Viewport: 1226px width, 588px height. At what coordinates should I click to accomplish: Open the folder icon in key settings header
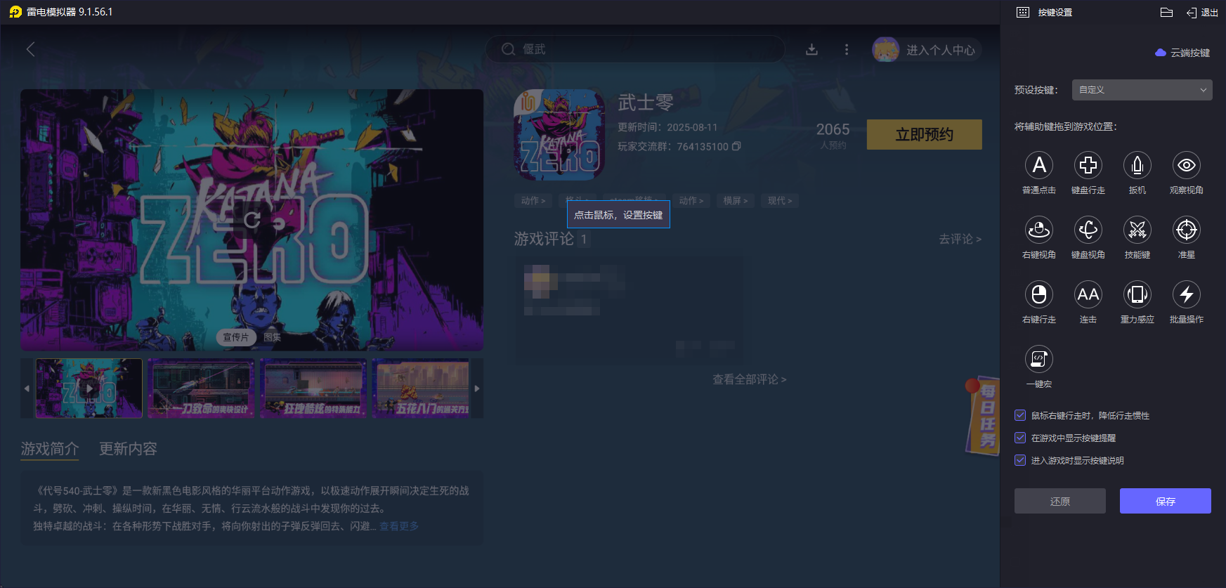tap(1166, 12)
